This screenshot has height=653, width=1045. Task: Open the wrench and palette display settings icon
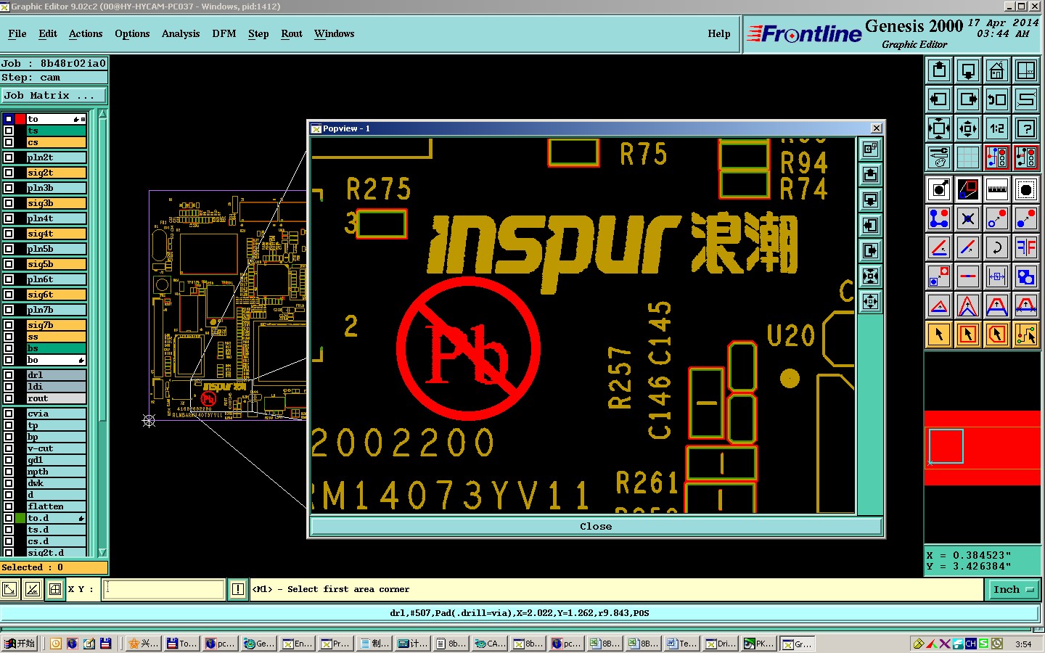(939, 157)
